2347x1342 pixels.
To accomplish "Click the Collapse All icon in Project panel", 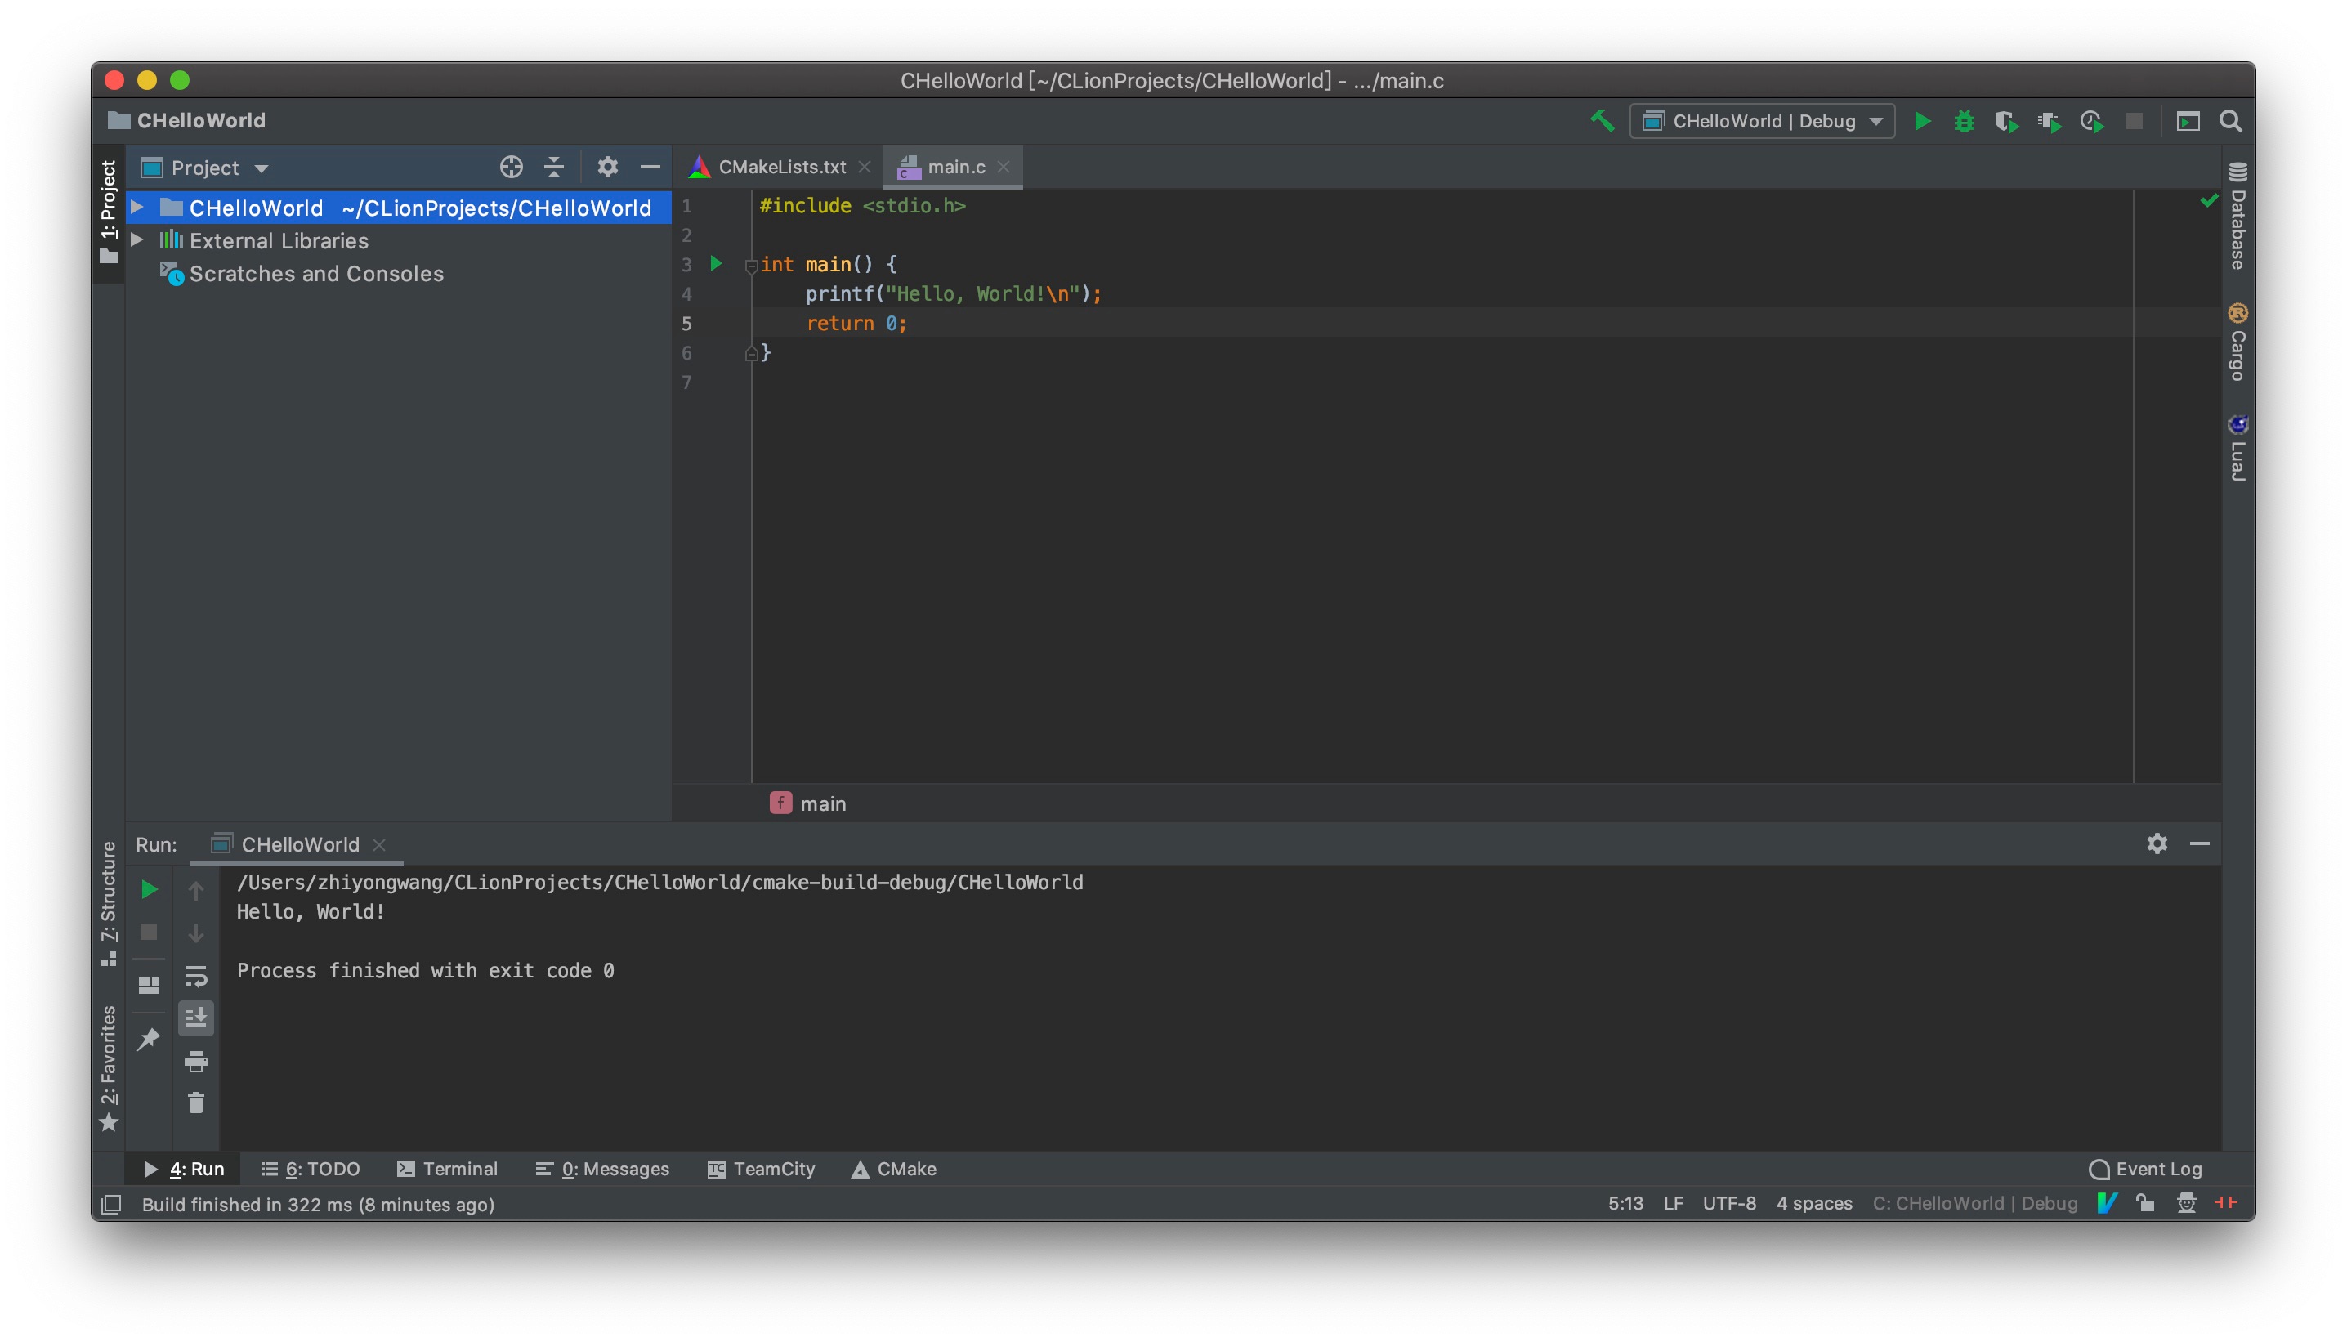I will coord(554,167).
